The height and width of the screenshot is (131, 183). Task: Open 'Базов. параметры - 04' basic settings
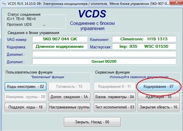pos(115,97)
